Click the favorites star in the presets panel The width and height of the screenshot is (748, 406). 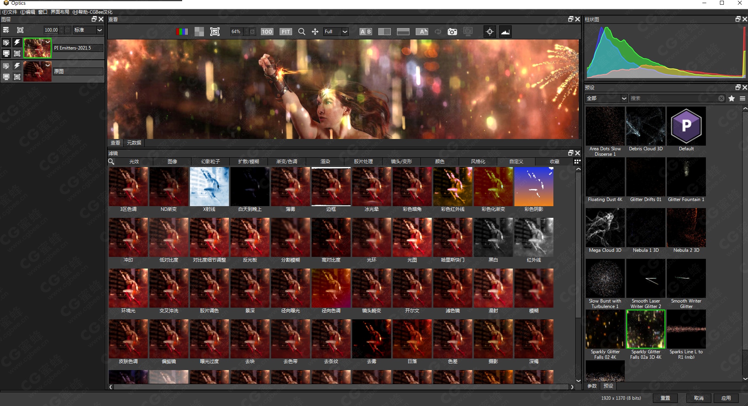click(x=732, y=98)
